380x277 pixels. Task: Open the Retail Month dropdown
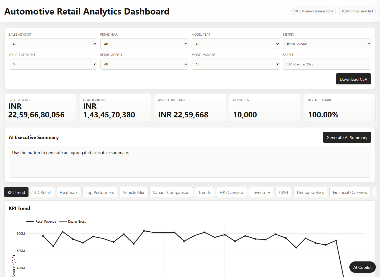coord(144,64)
